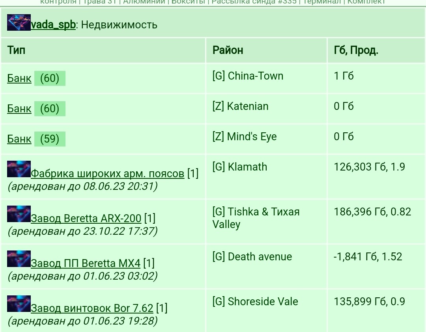426x332 pixels.
Task: Click the 135,899 Гб, 0.9 value
Action: [369, 302]
